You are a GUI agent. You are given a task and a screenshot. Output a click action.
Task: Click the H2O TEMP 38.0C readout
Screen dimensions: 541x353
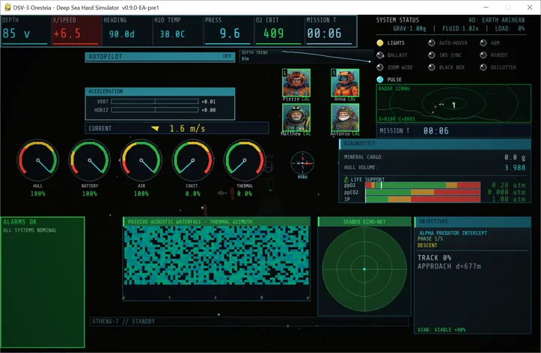(x=177, y=30)
